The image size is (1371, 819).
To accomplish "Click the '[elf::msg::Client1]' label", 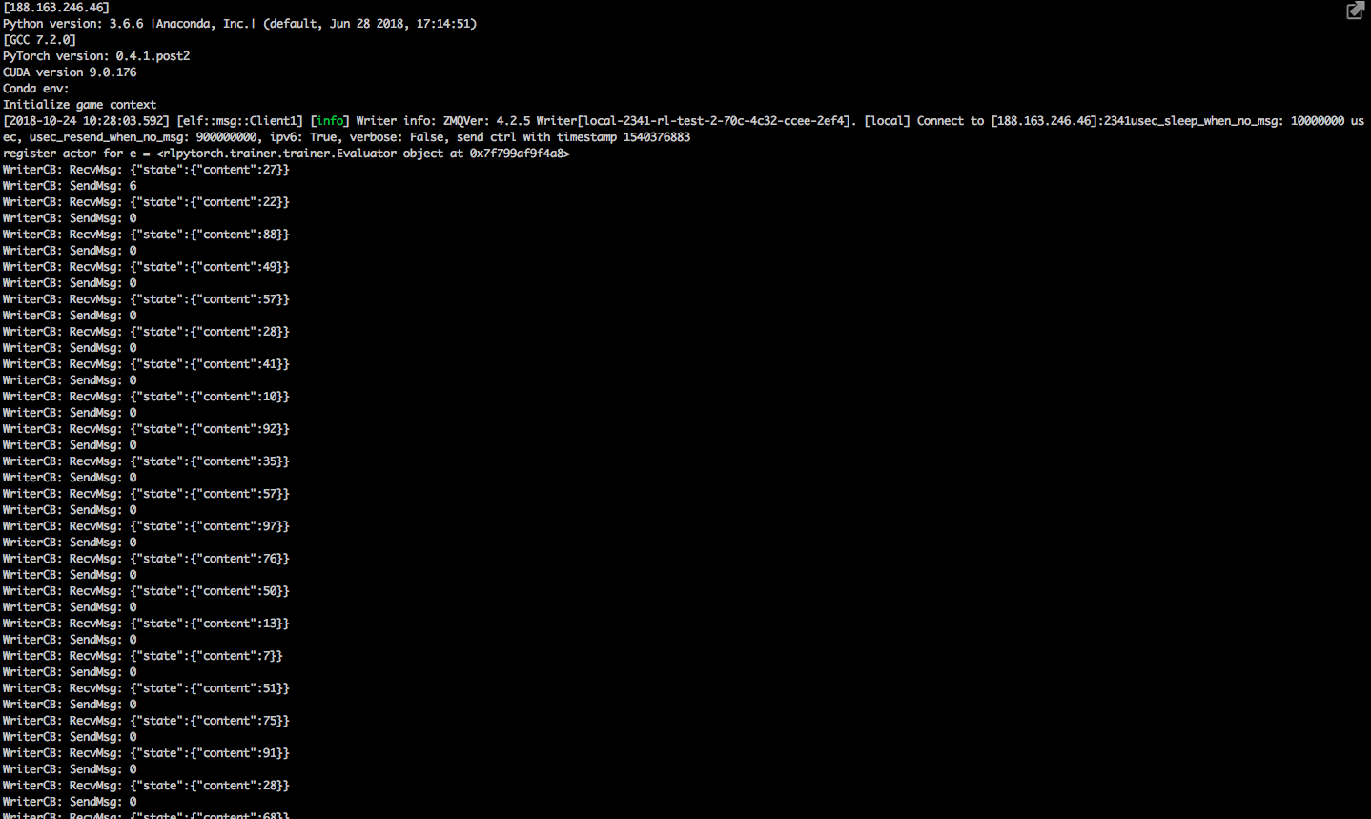I will coord(240,121).
